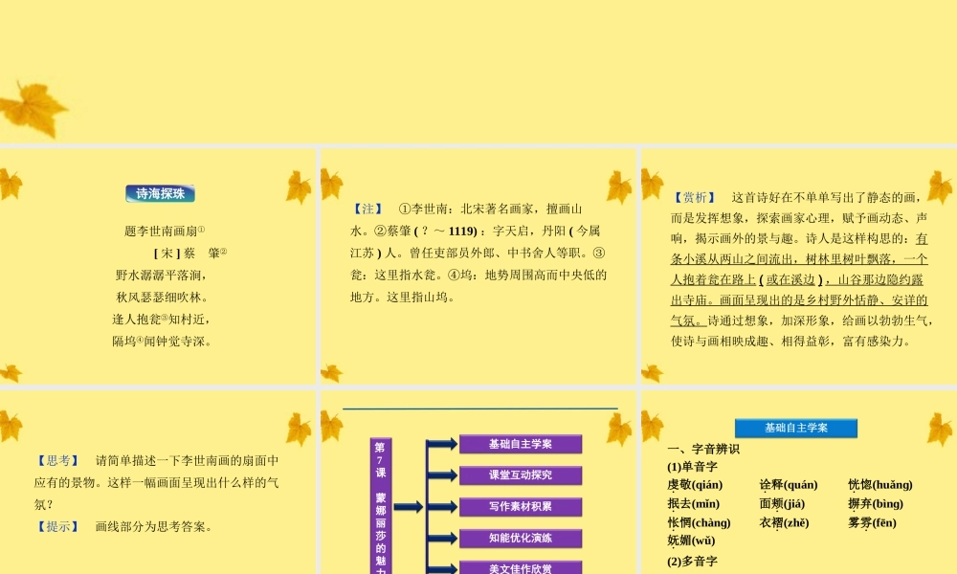Select poem line 野水潺潺平落涧
The image size is (957, 574).
[x=163, y=276]
